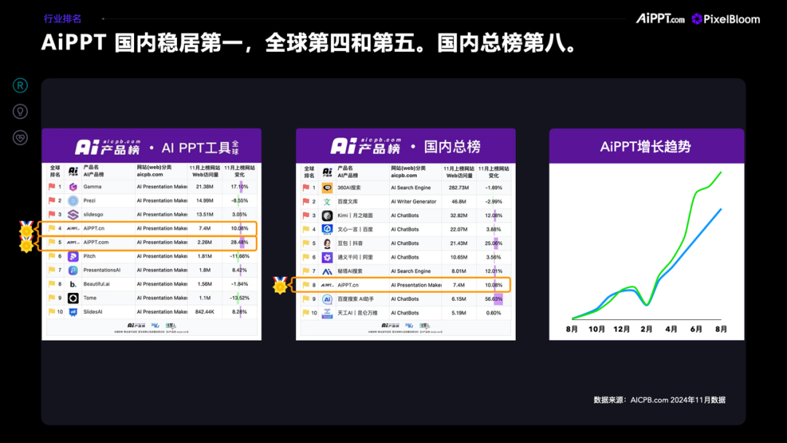787x443 pixels.
Task: Click the Gamma product icon
Action: pyautogui.click(x=74, y=187)
